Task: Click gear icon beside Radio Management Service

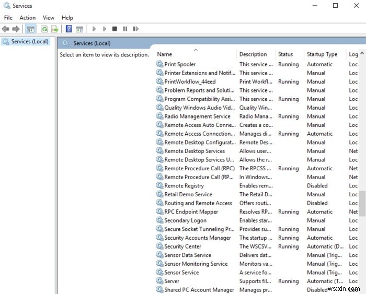Action: (159, 116)
